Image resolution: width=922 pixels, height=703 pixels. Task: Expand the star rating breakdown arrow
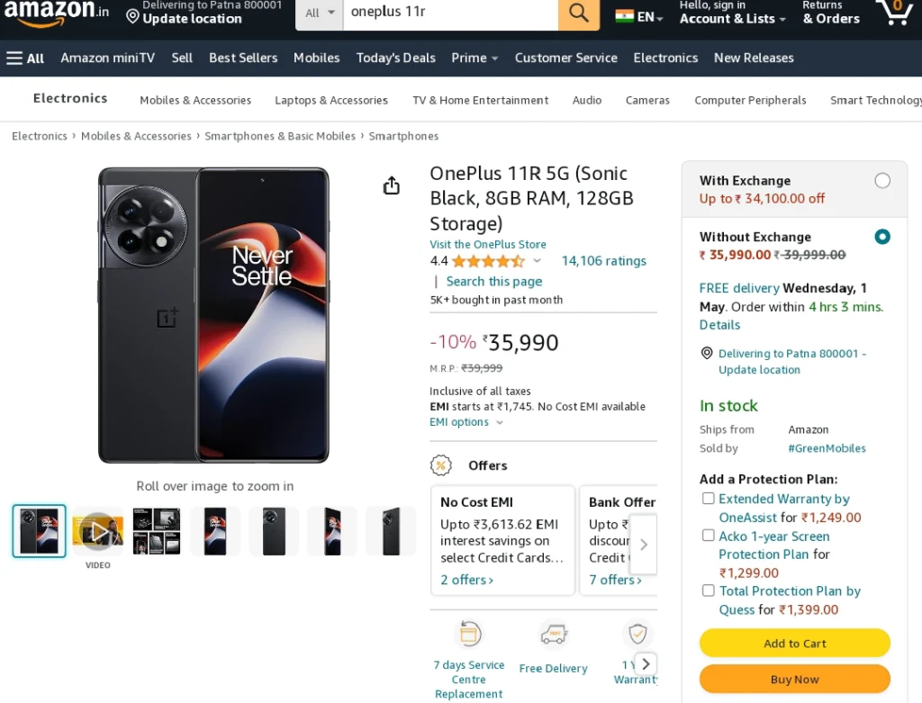537,260
